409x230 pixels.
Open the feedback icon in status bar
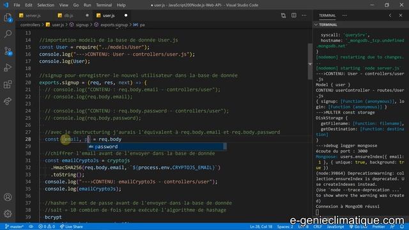click(x=392, y=227)
